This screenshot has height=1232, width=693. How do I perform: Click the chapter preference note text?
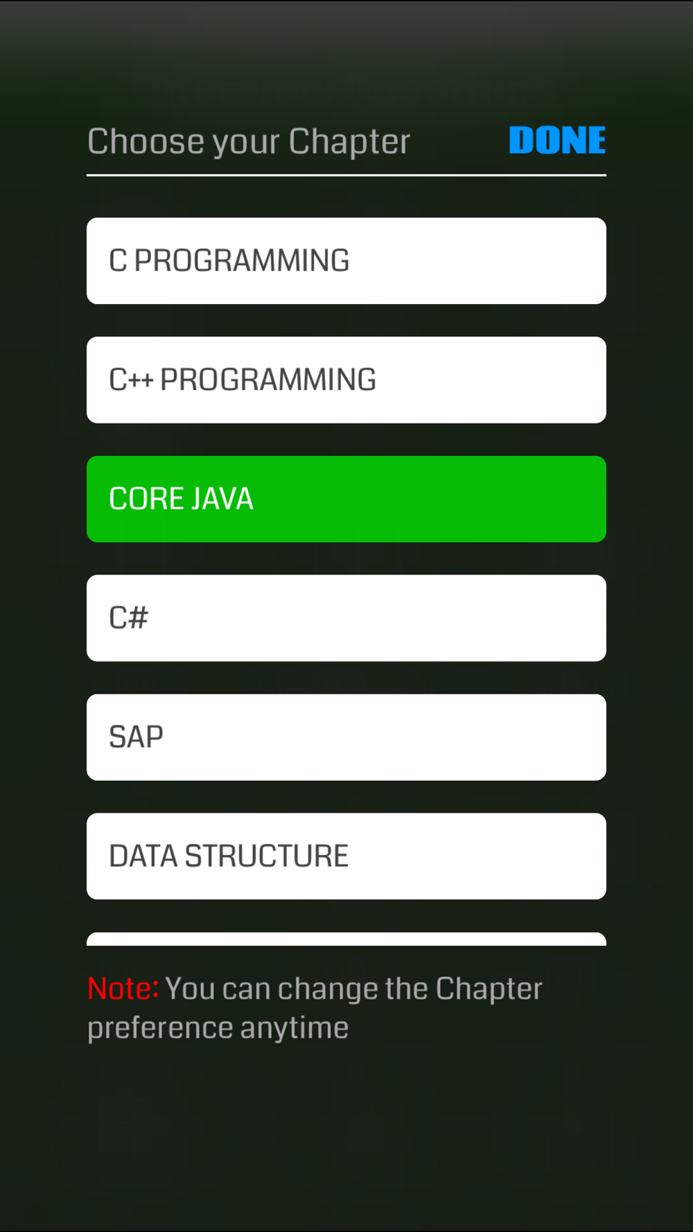(x=315, y=1008)
